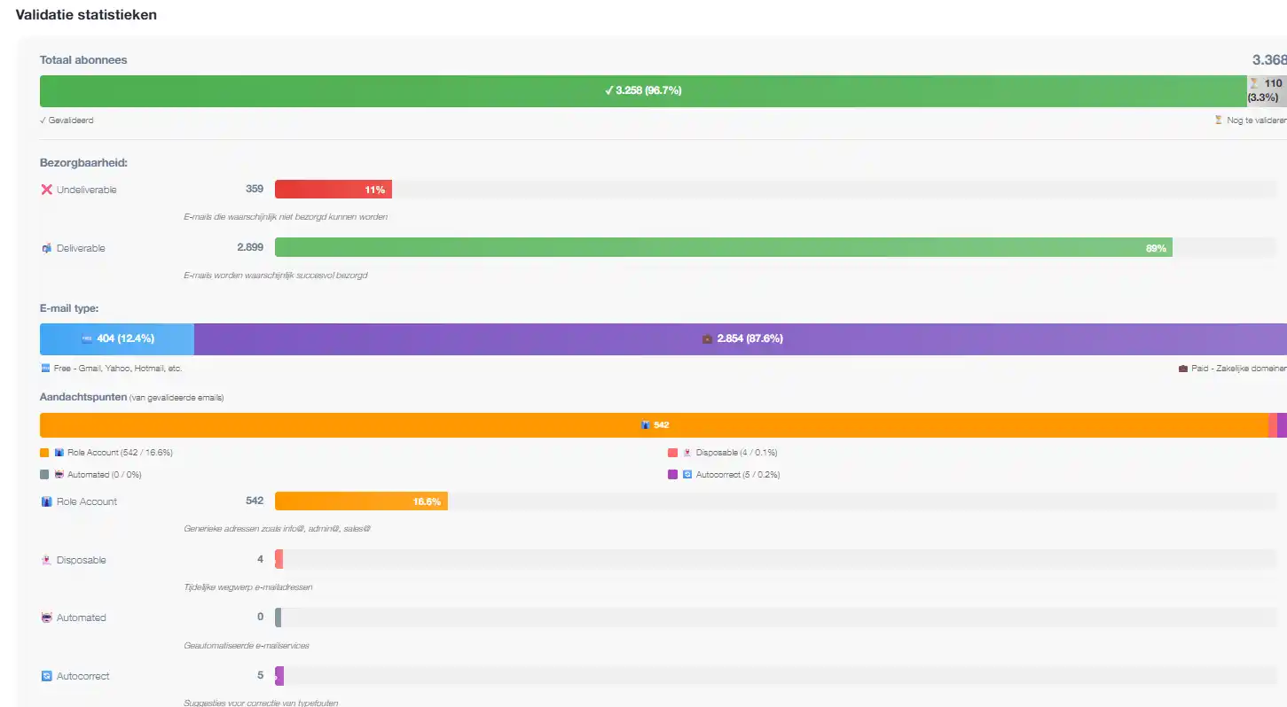Click the legend icon next to 'Role Account (542 / 16.6%)'
This screenshot has height=707, width=1287.
coord(59,453)
